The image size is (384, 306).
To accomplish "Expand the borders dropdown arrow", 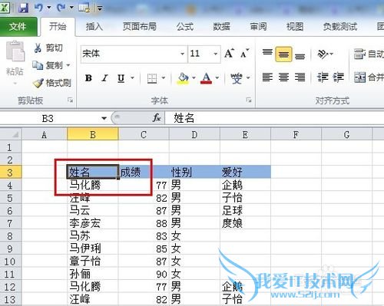I will (x=164, y=77).
